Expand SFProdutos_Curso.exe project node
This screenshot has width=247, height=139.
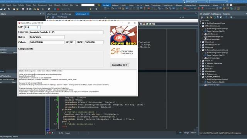tap(201, 45)
